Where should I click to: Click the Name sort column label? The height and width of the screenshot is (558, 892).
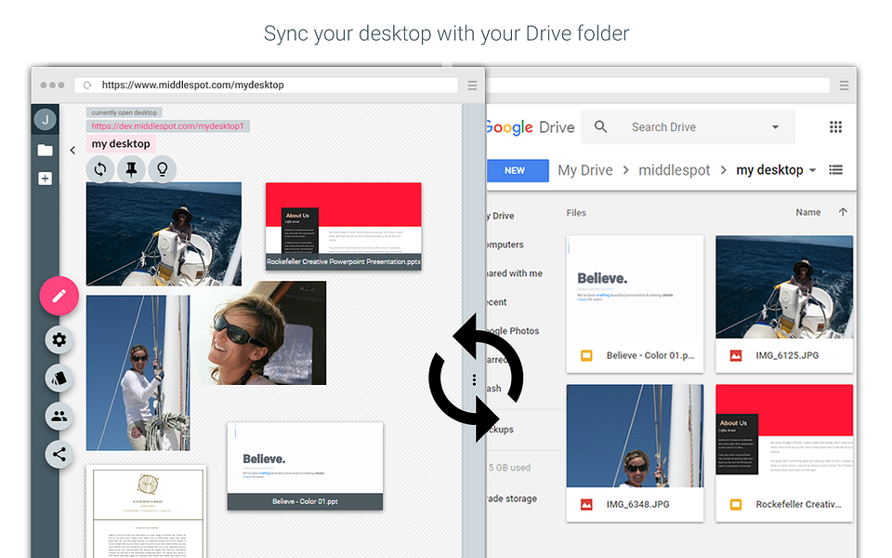click(x=808, y=212)
